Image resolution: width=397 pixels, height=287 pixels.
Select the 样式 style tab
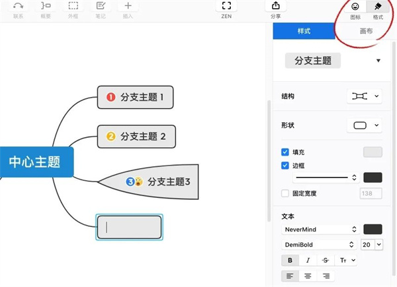(304, 31)
